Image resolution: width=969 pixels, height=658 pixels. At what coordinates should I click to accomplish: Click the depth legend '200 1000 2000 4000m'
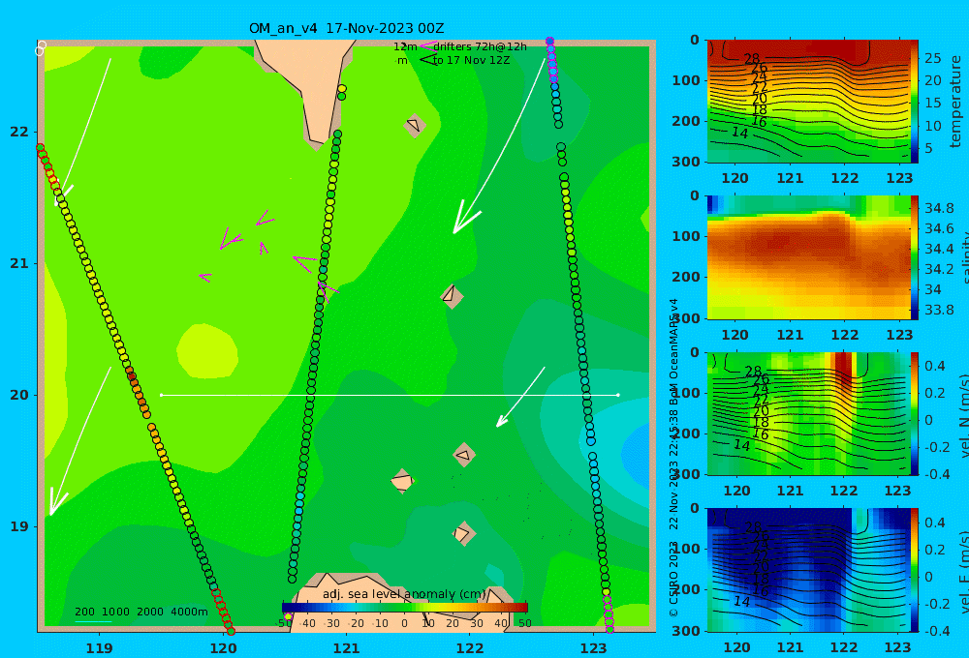[x=141, y=612]
